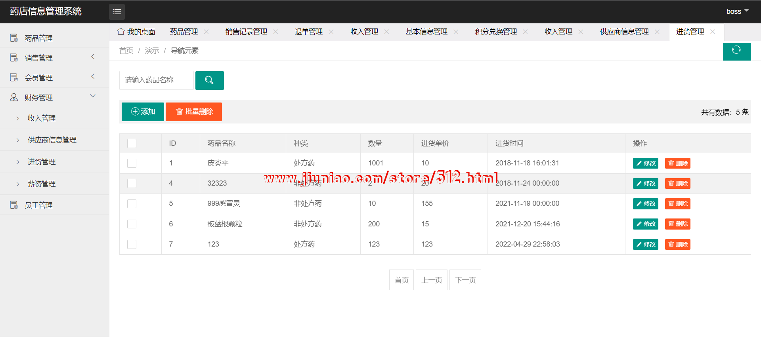Click the home icon on 我的桌面 tab
The width and height of the screenshot is (761, 357).
(x=121, y=32)
